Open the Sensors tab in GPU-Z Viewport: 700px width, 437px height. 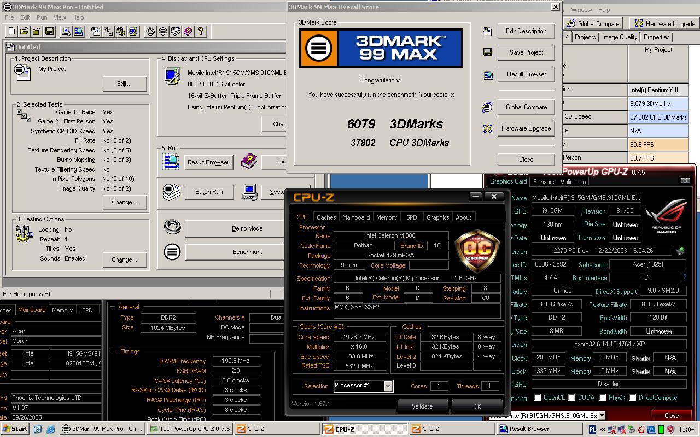point(544,182)
